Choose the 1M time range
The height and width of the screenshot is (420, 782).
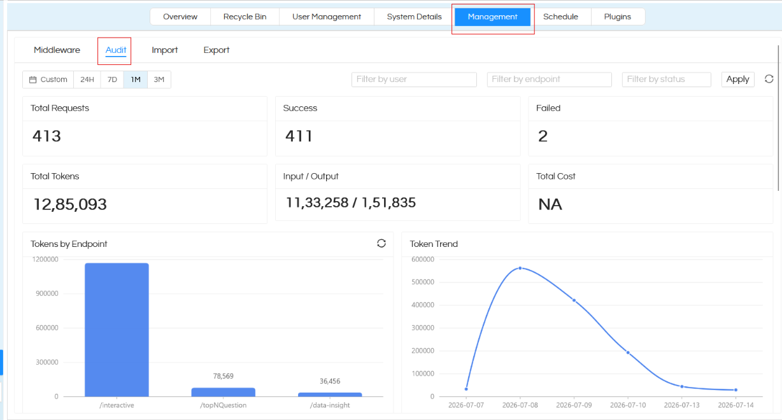136,80
